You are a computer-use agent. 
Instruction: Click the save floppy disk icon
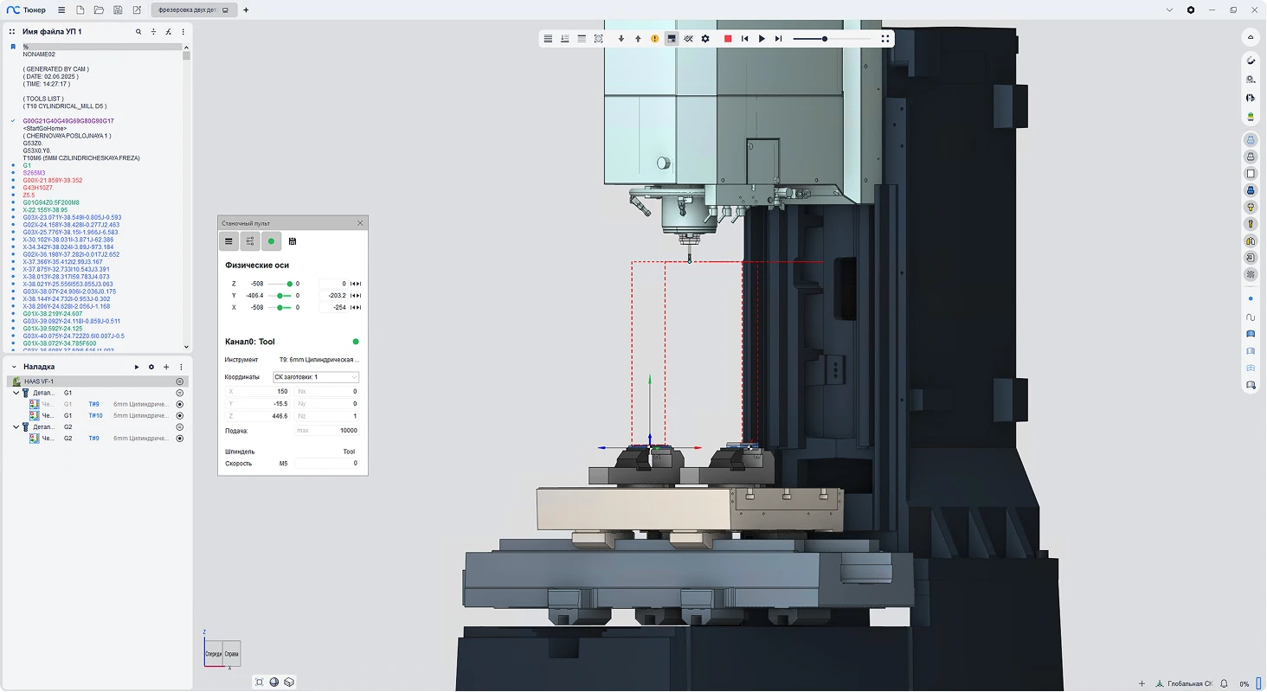[x=118, y=10]
